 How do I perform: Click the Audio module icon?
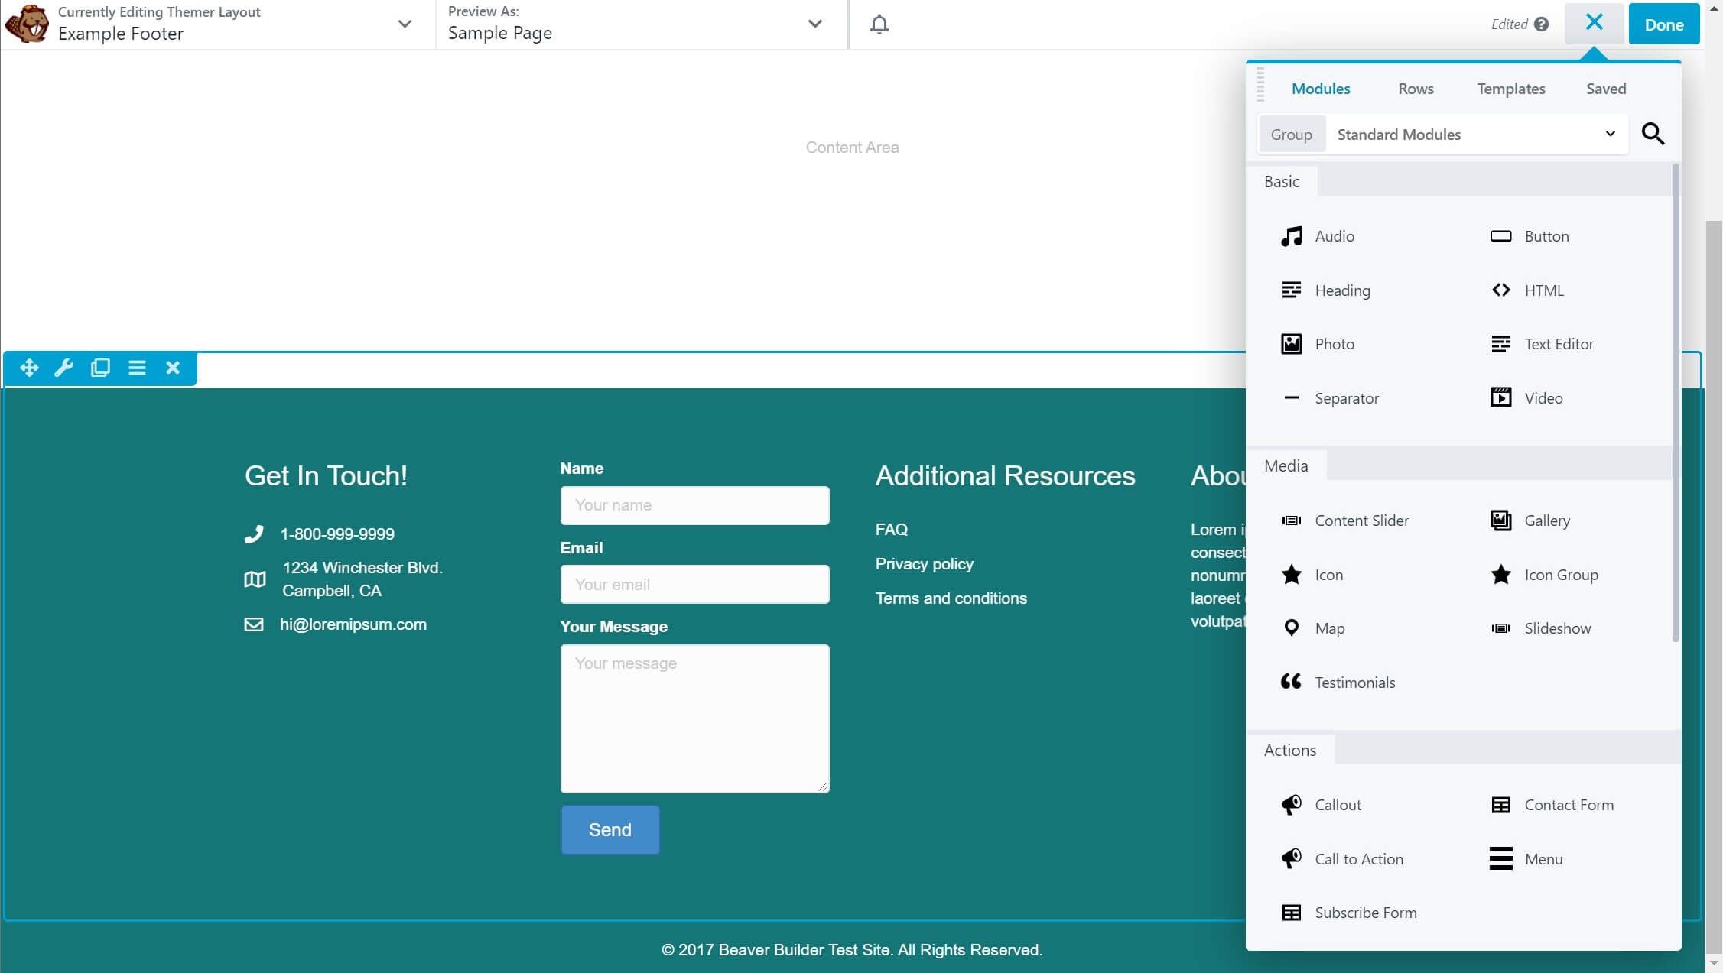point(1291,235)
